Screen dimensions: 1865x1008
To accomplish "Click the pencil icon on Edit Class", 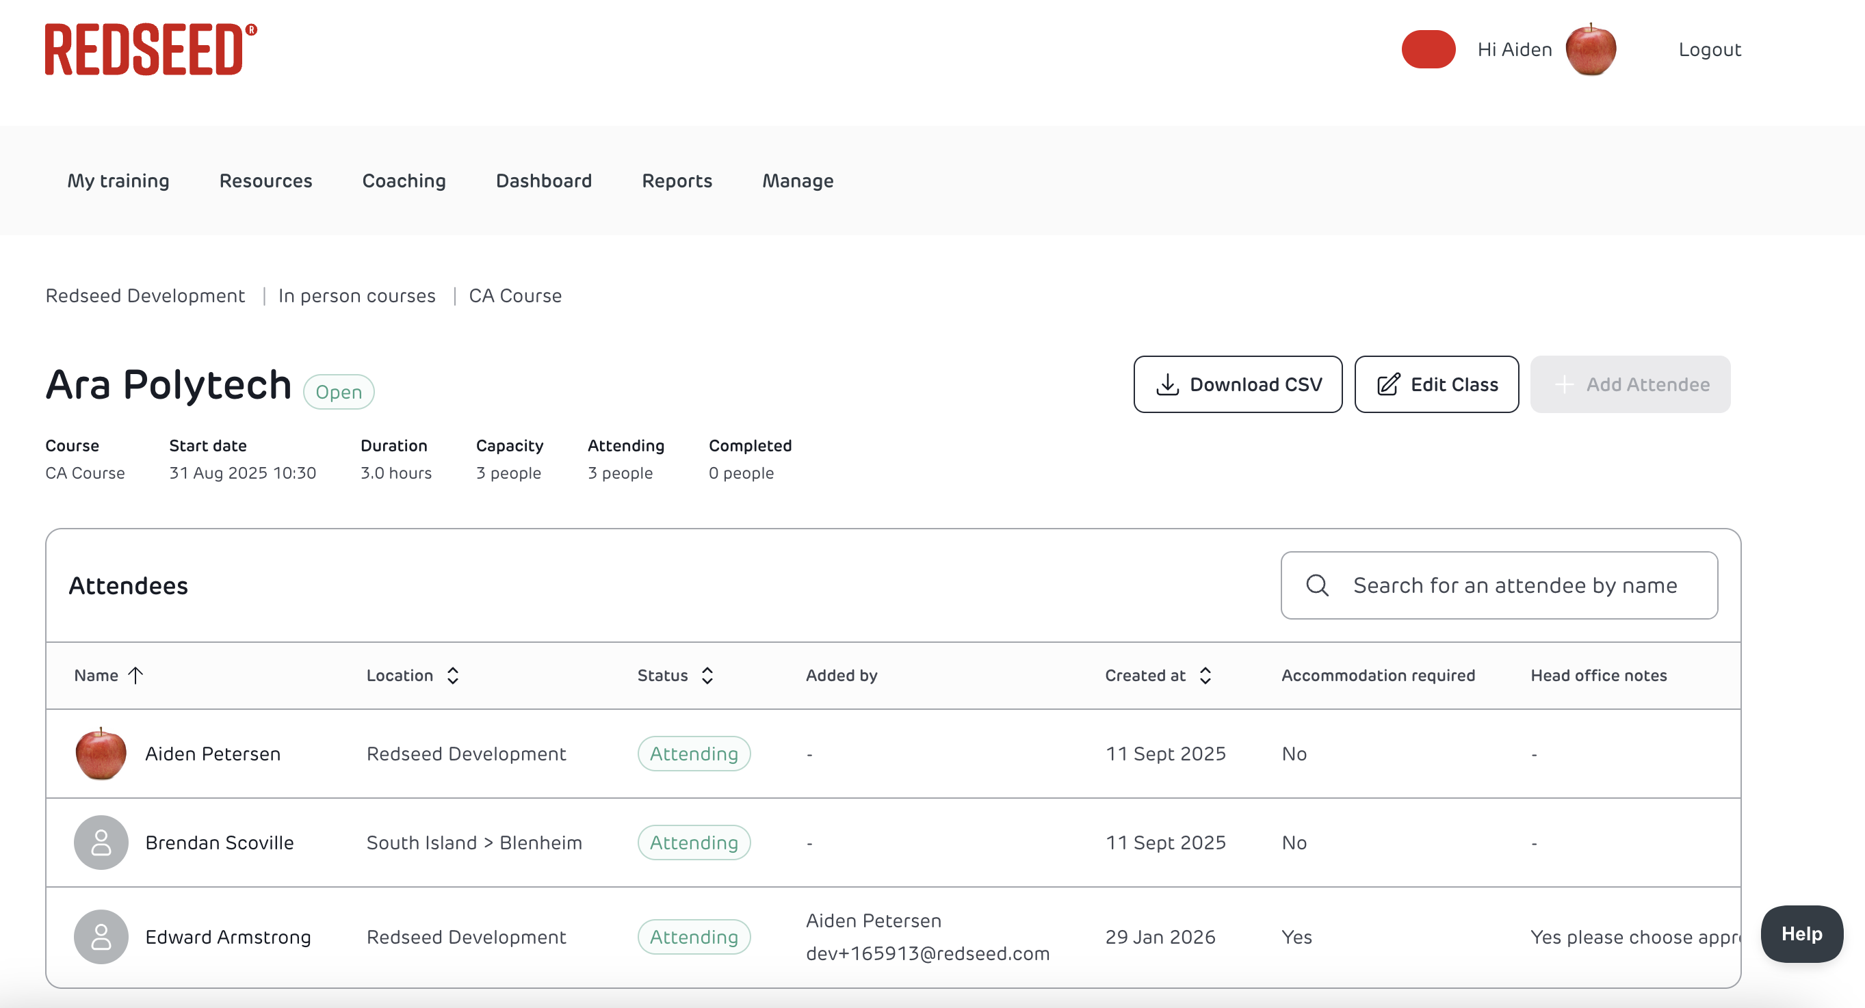I will 1388,384.
